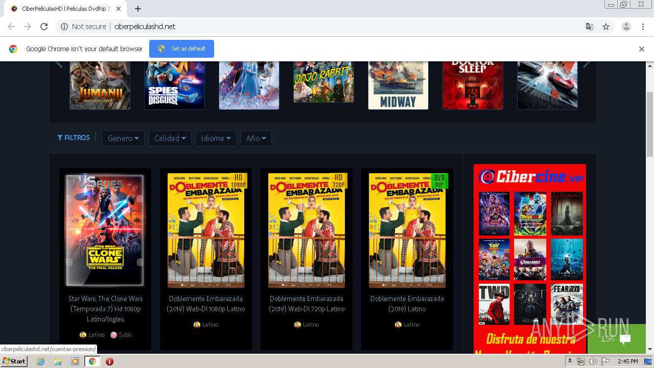Click carousel previous arrow
This screenshot has width=654, height=368.
[x=59, y=64]
